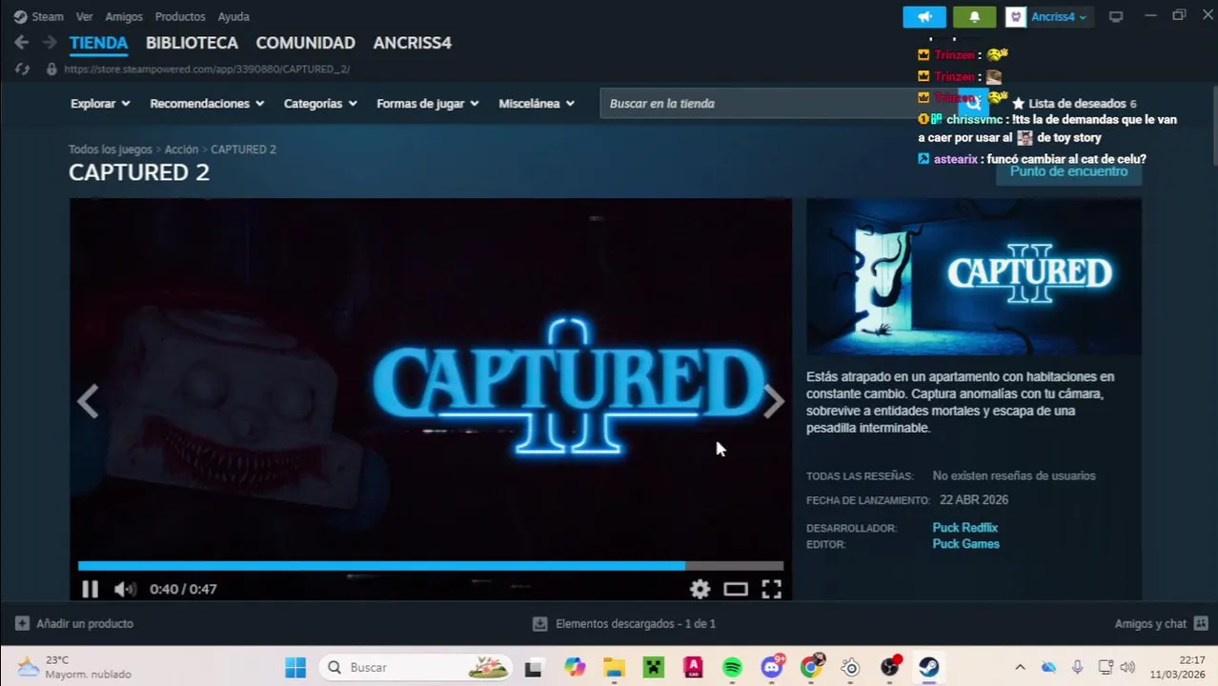Viewport: 1218px width, 686px height.
Task: Click the store page URL address
Action: point(207,70)
